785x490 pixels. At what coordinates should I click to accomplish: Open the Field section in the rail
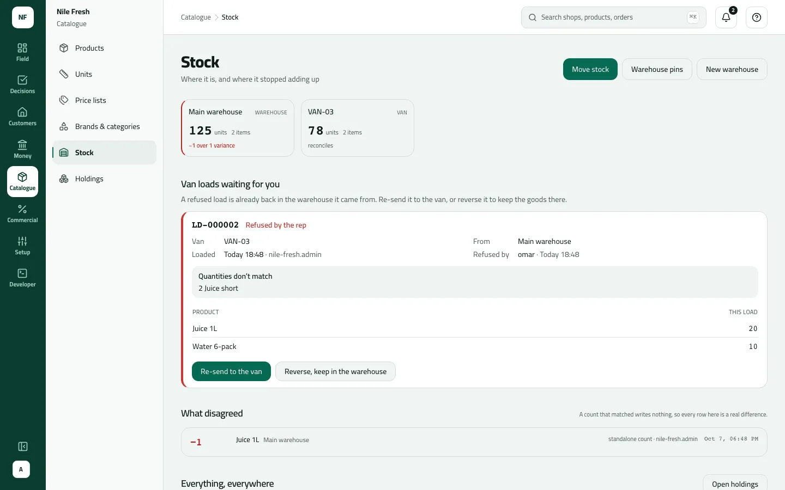click(22, 52)
